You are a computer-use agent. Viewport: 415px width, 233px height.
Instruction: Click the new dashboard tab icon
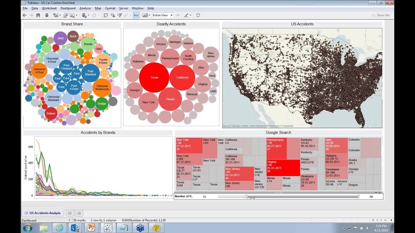(x=79, y=213)
